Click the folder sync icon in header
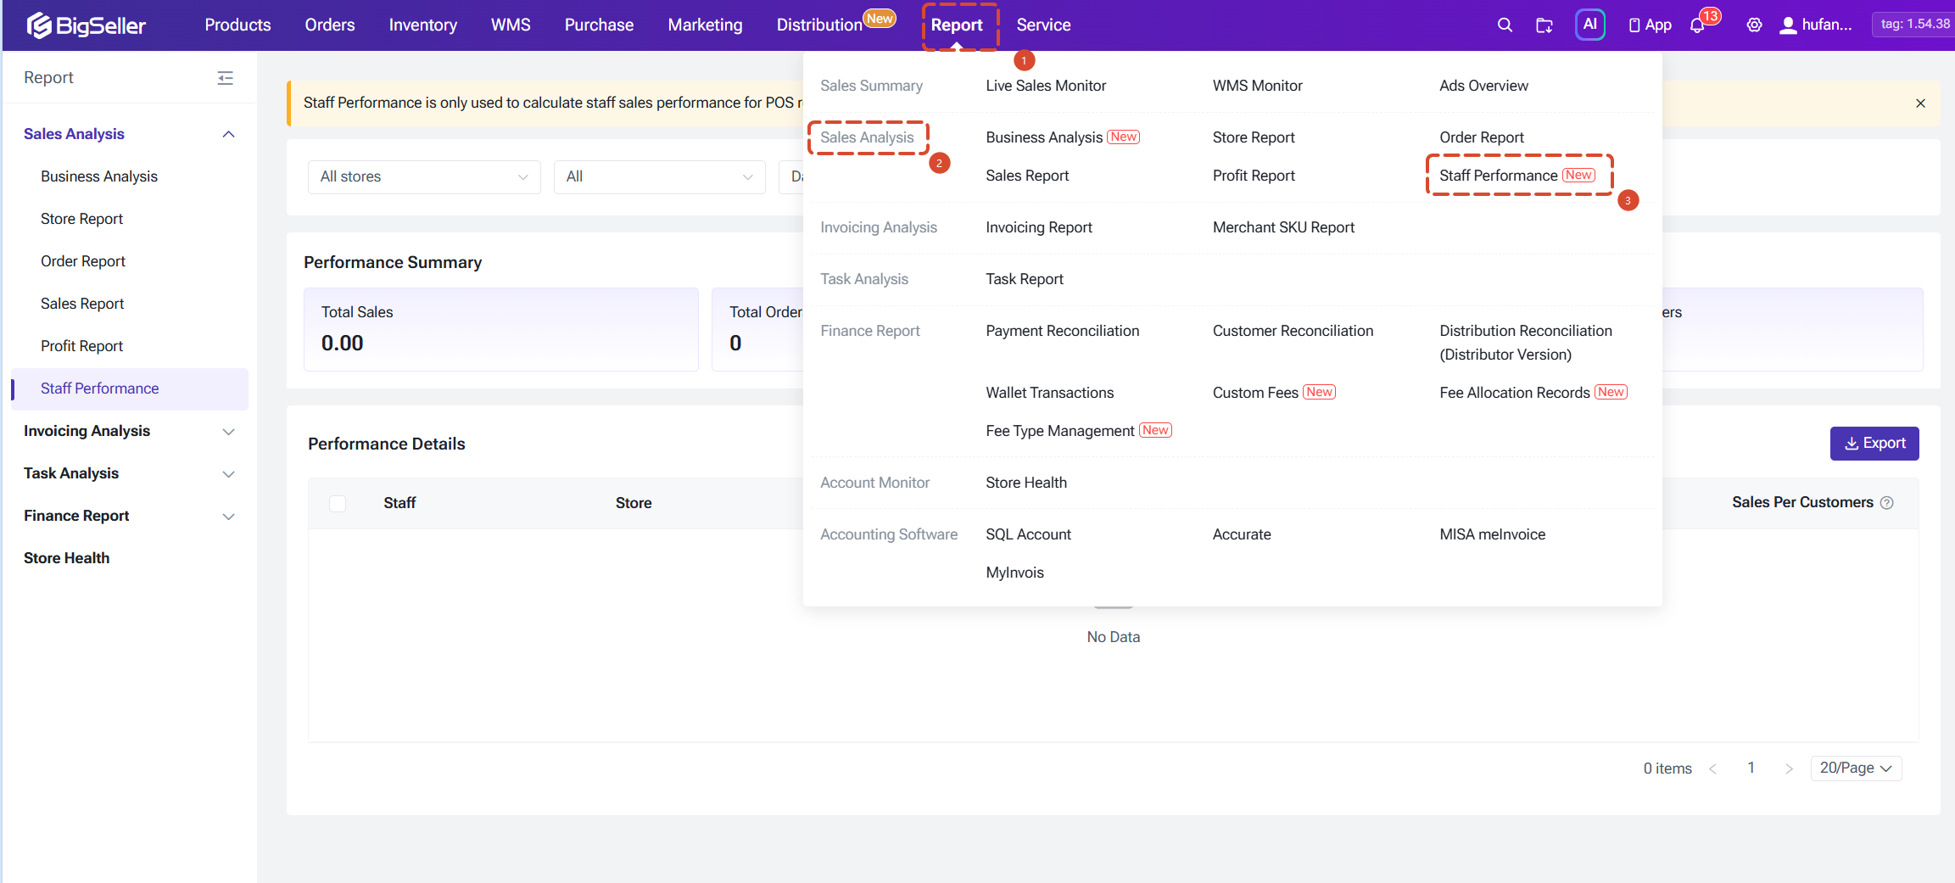The height and width of the screenshot is (883, 1955). pos(1544,25)
